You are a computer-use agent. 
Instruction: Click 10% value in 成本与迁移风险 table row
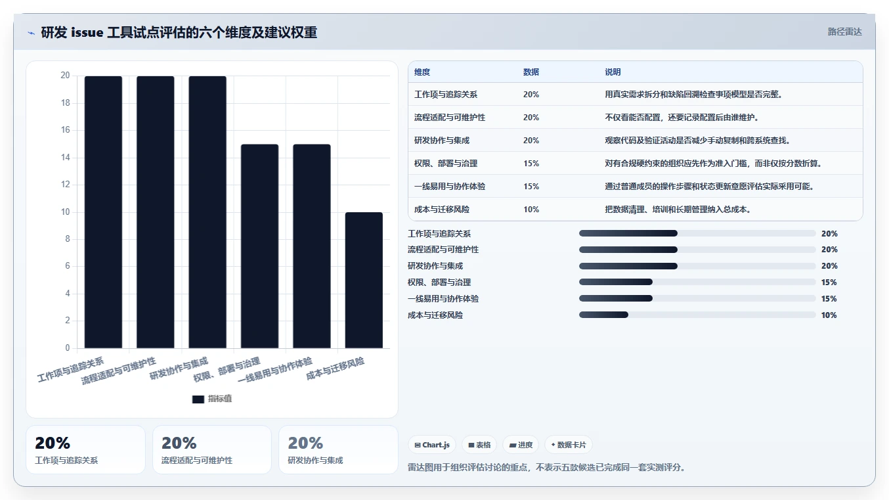coord(531,210)
